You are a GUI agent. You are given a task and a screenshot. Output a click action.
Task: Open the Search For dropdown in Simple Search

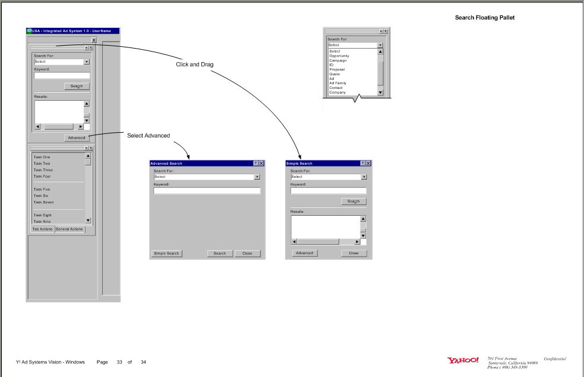pos(363,176)
